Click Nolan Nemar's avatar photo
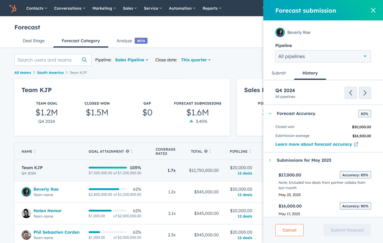Screen dimensions: 383x243 [26, 213]
